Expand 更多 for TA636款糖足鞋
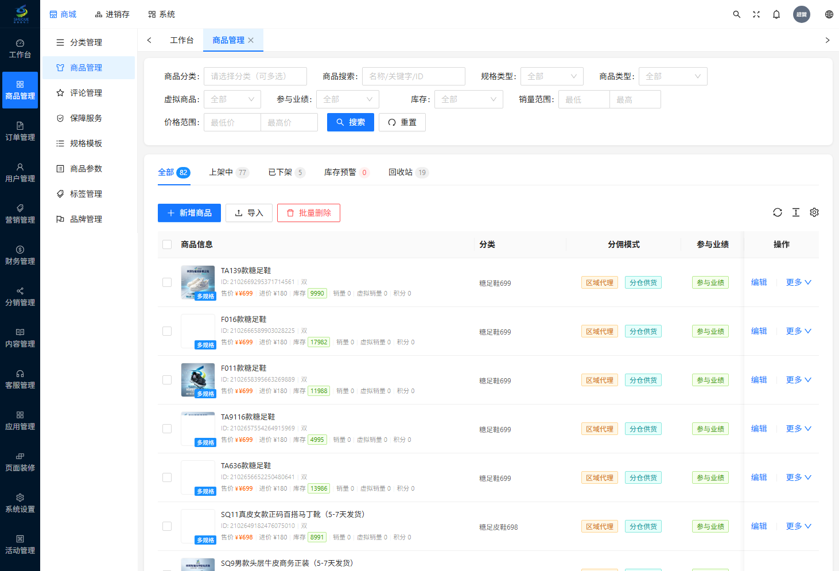The image size is (839, 571). [798, 477]
